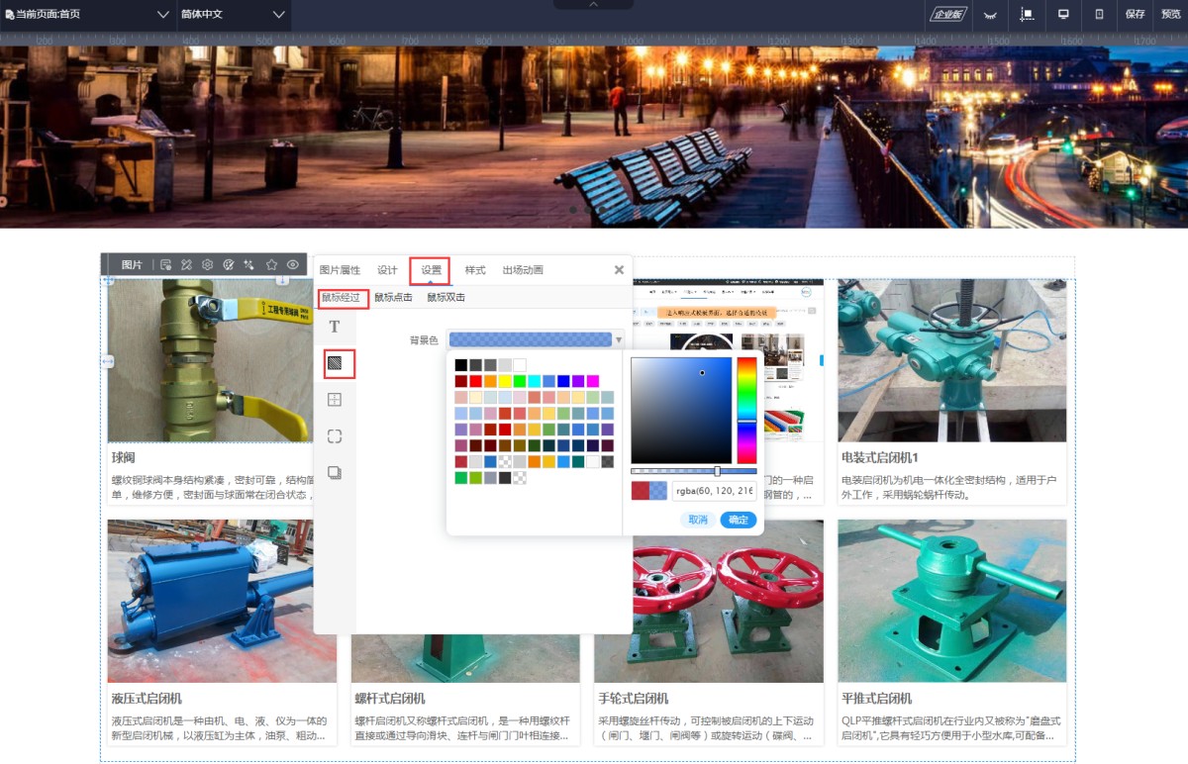Viewport: 1188px width, 764px height.
Task: Open the 简体中文 language dropdown
Action: click(x=233, y=15)
